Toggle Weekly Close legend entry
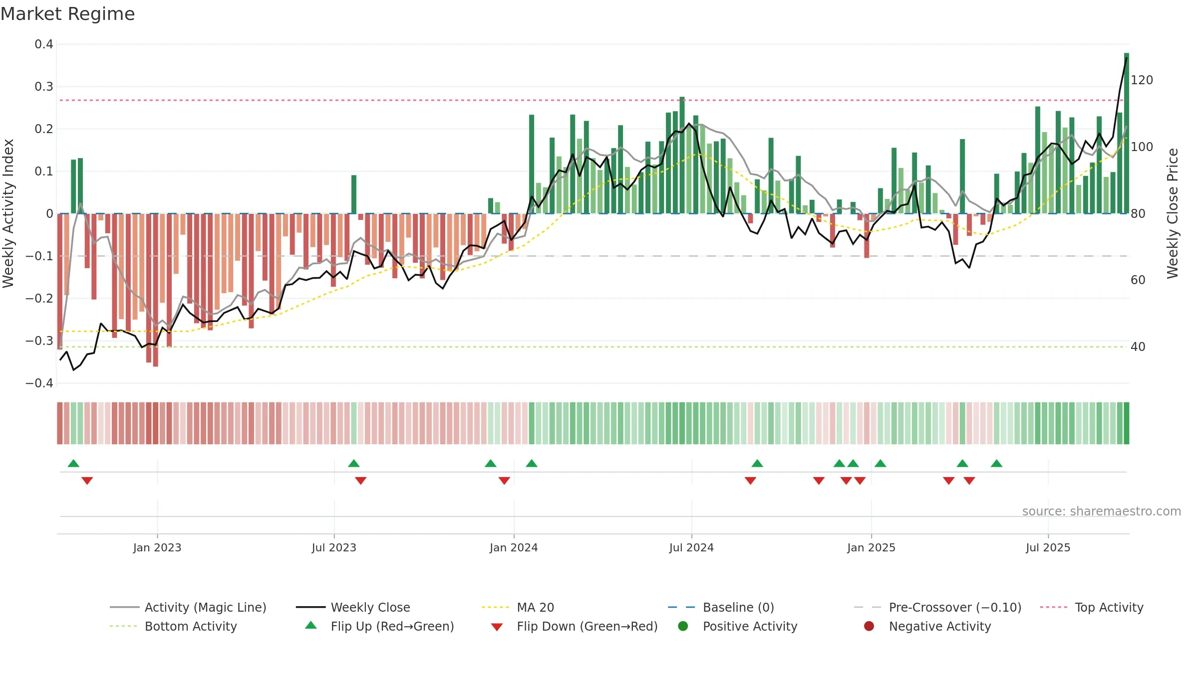This screenshot has height=673, width=1198. (x=353, y=607)
